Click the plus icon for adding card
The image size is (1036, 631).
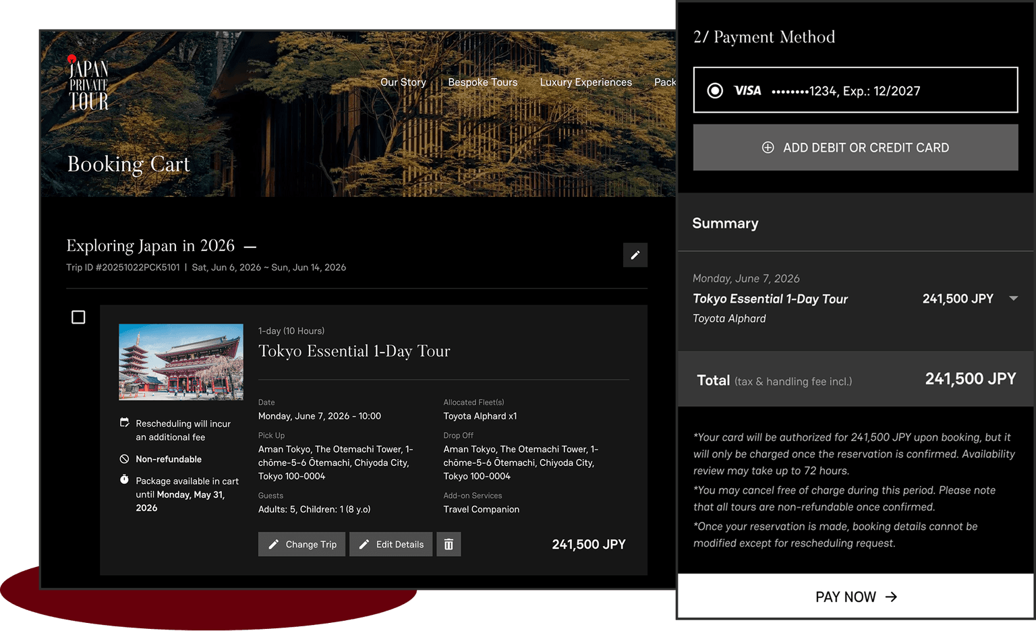click(x=768, y=148)
